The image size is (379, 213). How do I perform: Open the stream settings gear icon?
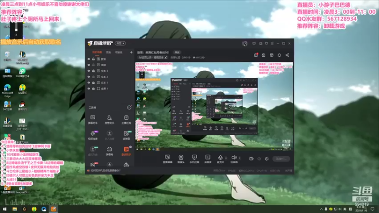(x=267, y=159)
